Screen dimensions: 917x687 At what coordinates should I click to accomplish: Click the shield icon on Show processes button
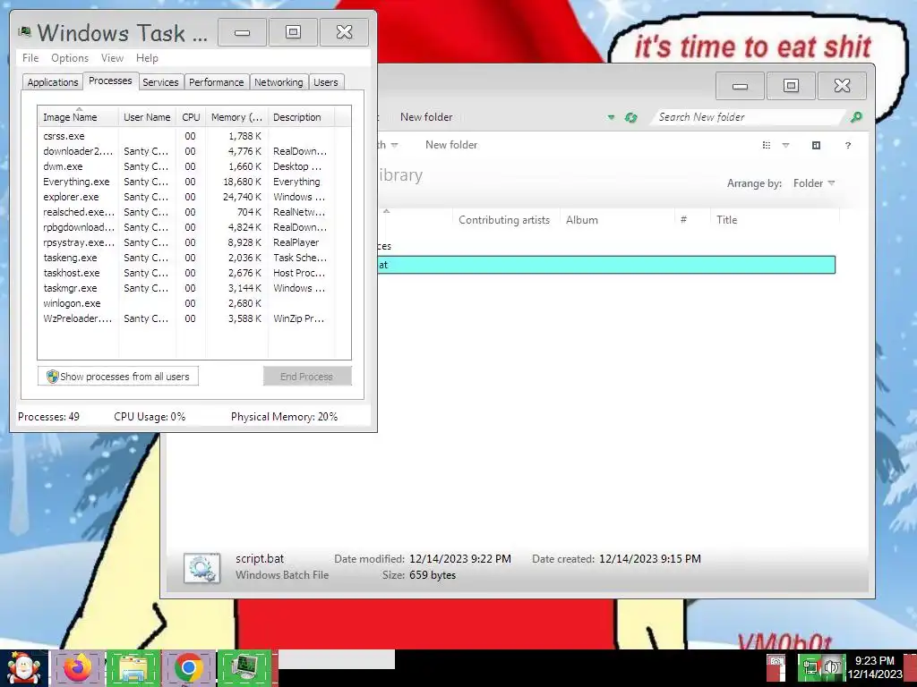click(53, 377)
